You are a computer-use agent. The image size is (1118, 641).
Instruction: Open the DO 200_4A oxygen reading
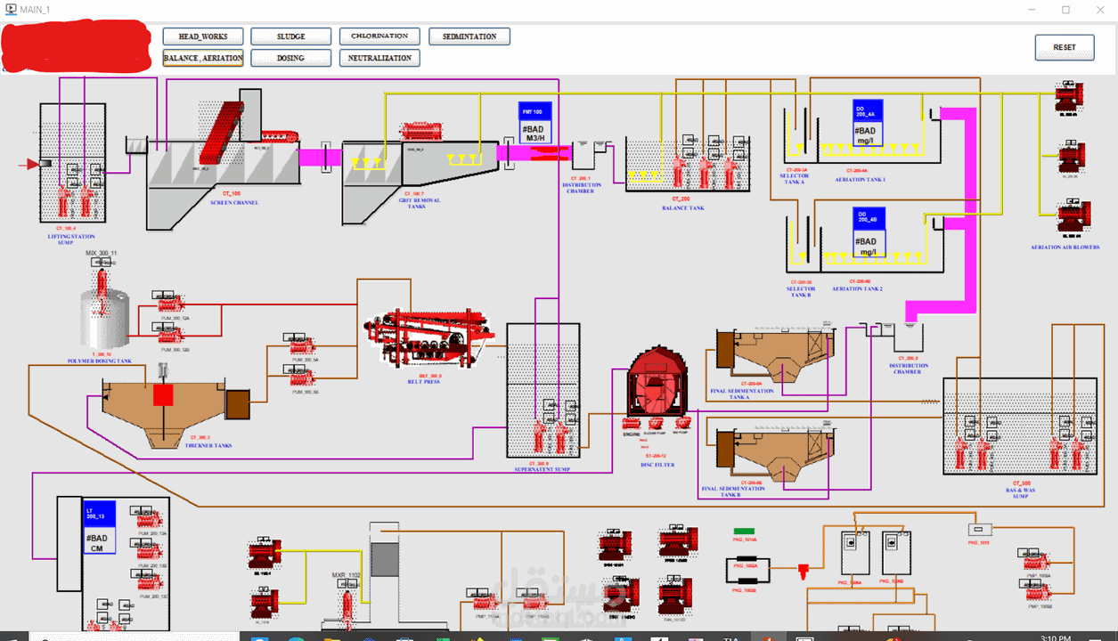[867, 123]
